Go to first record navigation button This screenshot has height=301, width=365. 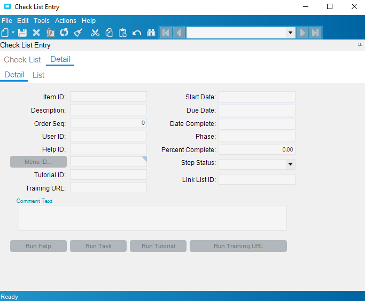point(166,33)
